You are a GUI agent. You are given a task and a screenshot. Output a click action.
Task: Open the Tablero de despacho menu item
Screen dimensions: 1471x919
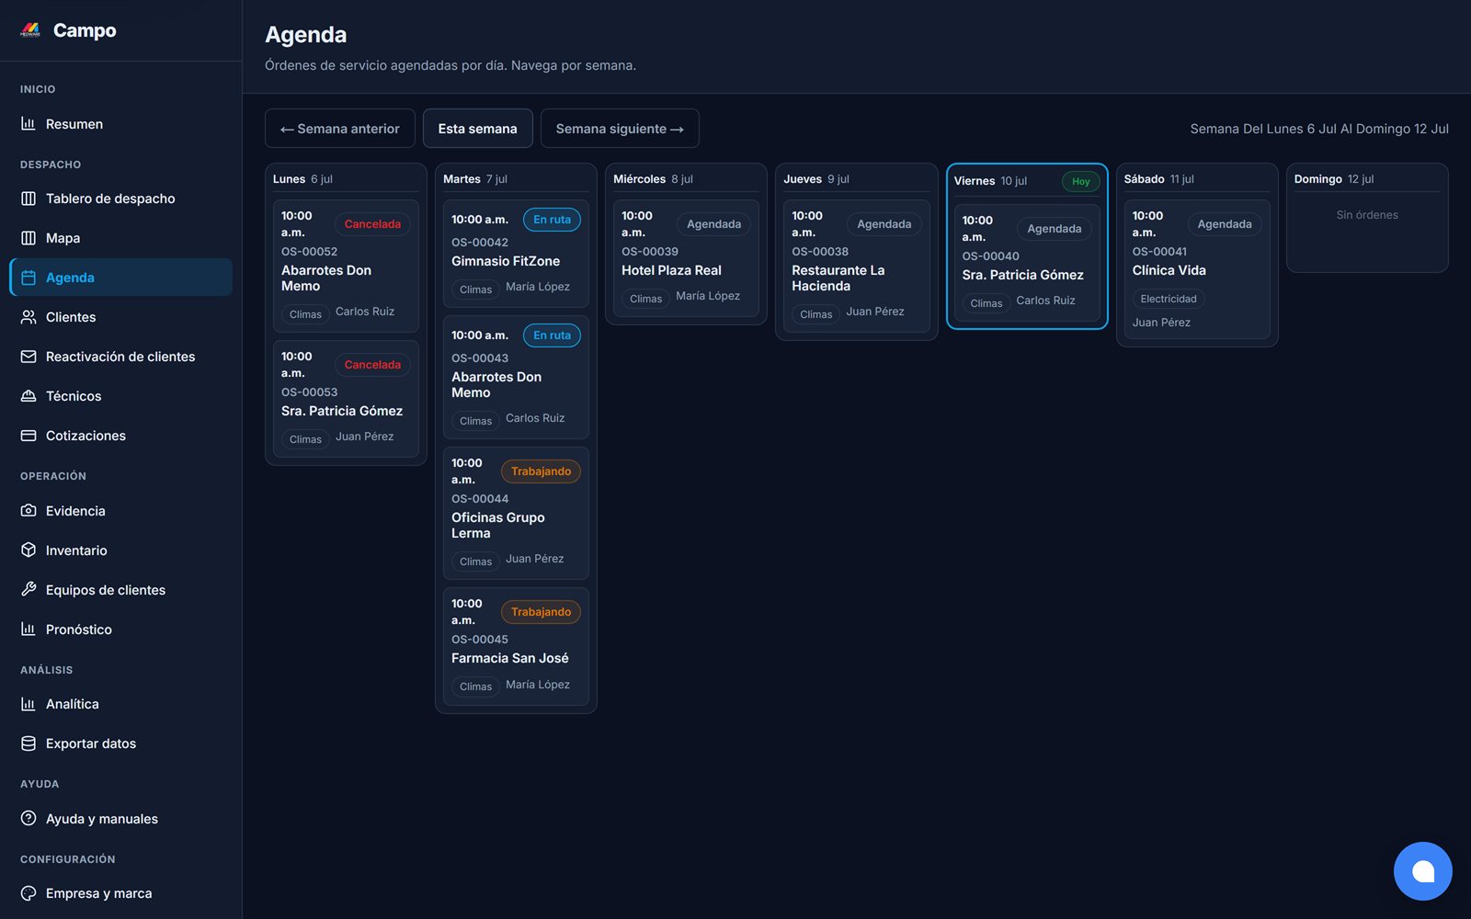120,199
